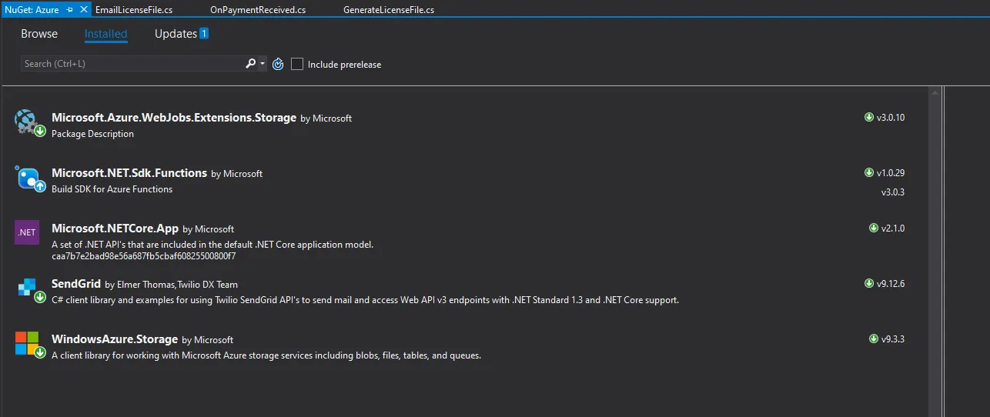
Task: Open the OnPaymentReceived.cs document tab
Action: (258, 10)
